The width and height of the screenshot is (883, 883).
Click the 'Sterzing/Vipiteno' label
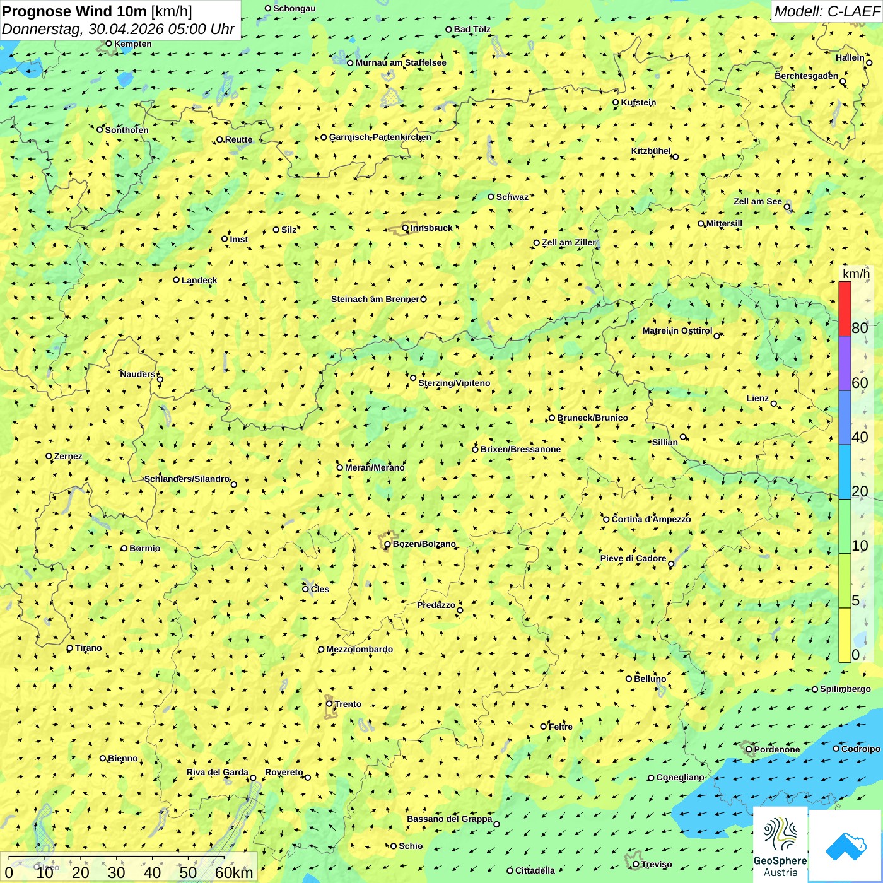point(454,383)
